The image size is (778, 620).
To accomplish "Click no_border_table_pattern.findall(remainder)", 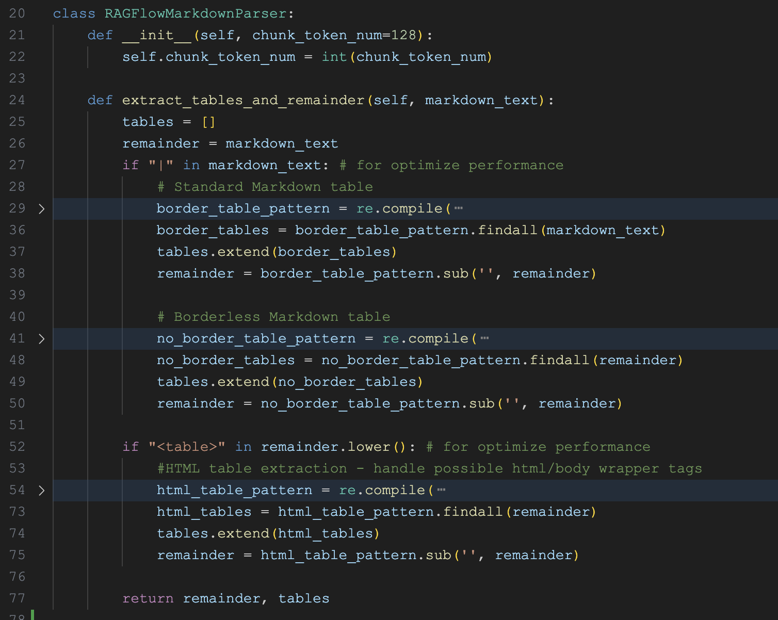I will (502, 360).
